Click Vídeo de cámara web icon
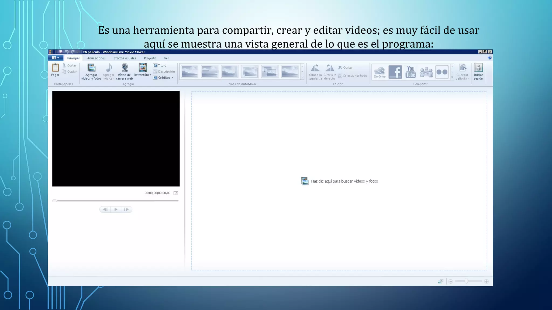This screenshot has height=310, width=552. pyautogui.click(x=125, y=68)
